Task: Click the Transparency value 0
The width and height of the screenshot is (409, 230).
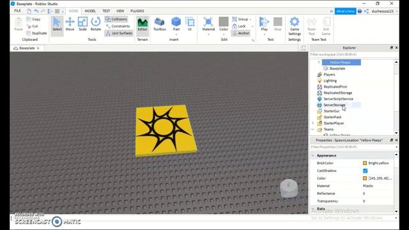Action: [x=364, y=201]
